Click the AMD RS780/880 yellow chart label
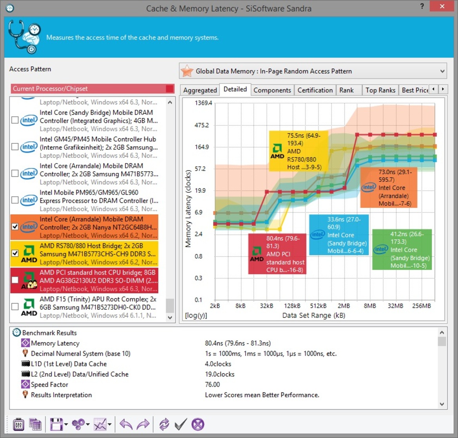This screenshot has width=458, height=438. coord(298,151)
